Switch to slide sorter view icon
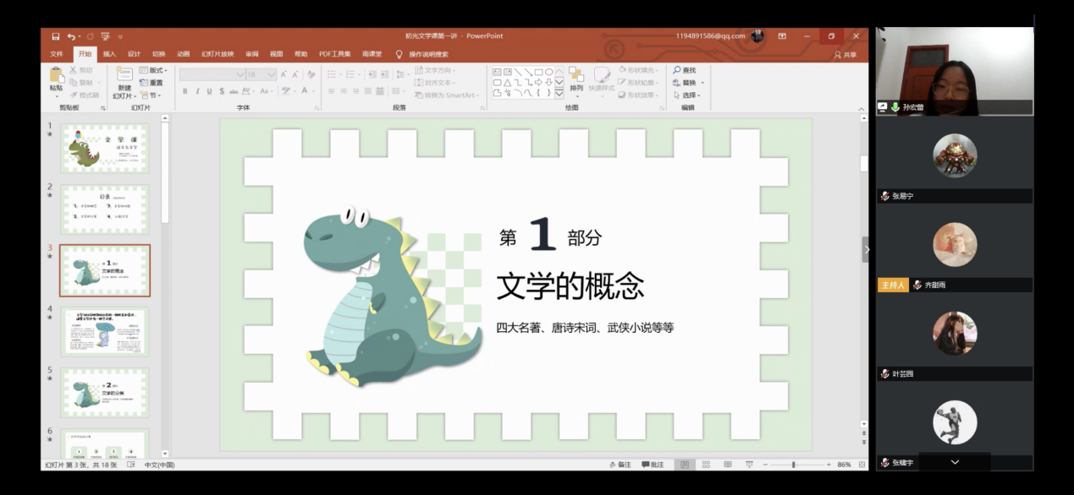This screenshot has width=1074, height=495. point(707,465)
